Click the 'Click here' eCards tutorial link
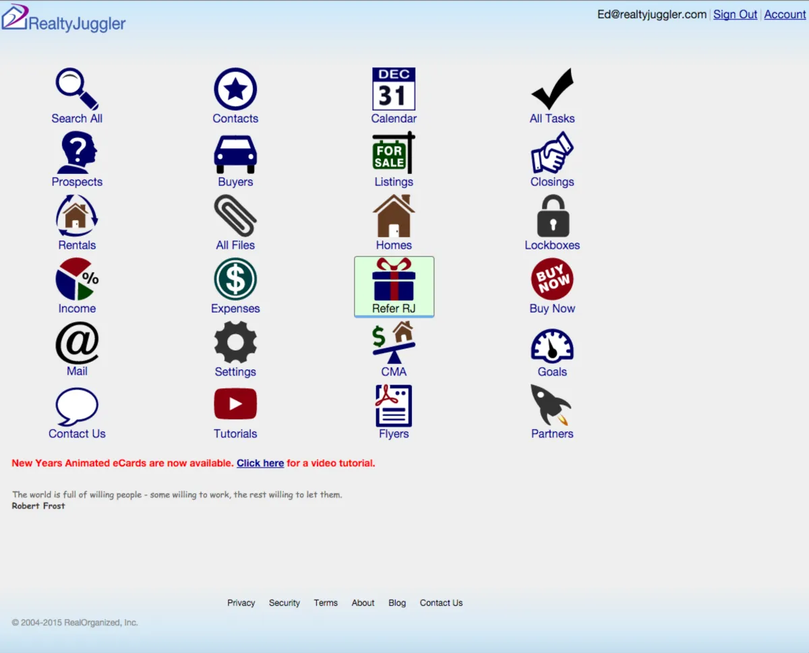The width and height of the screenshot is (809, 653). (x=260, y=463)
